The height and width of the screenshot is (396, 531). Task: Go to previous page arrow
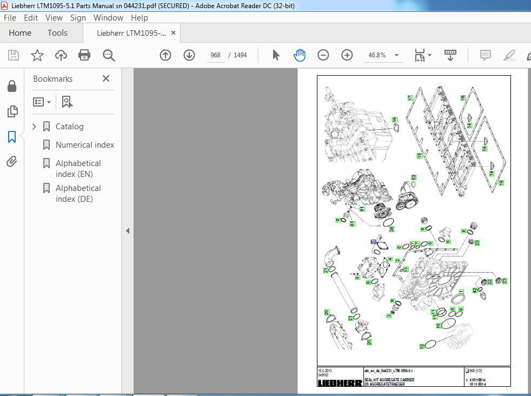[165, 55]
